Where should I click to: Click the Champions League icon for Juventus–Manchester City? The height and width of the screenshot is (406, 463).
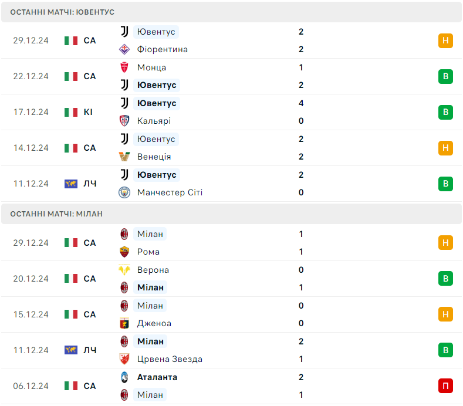71,184
